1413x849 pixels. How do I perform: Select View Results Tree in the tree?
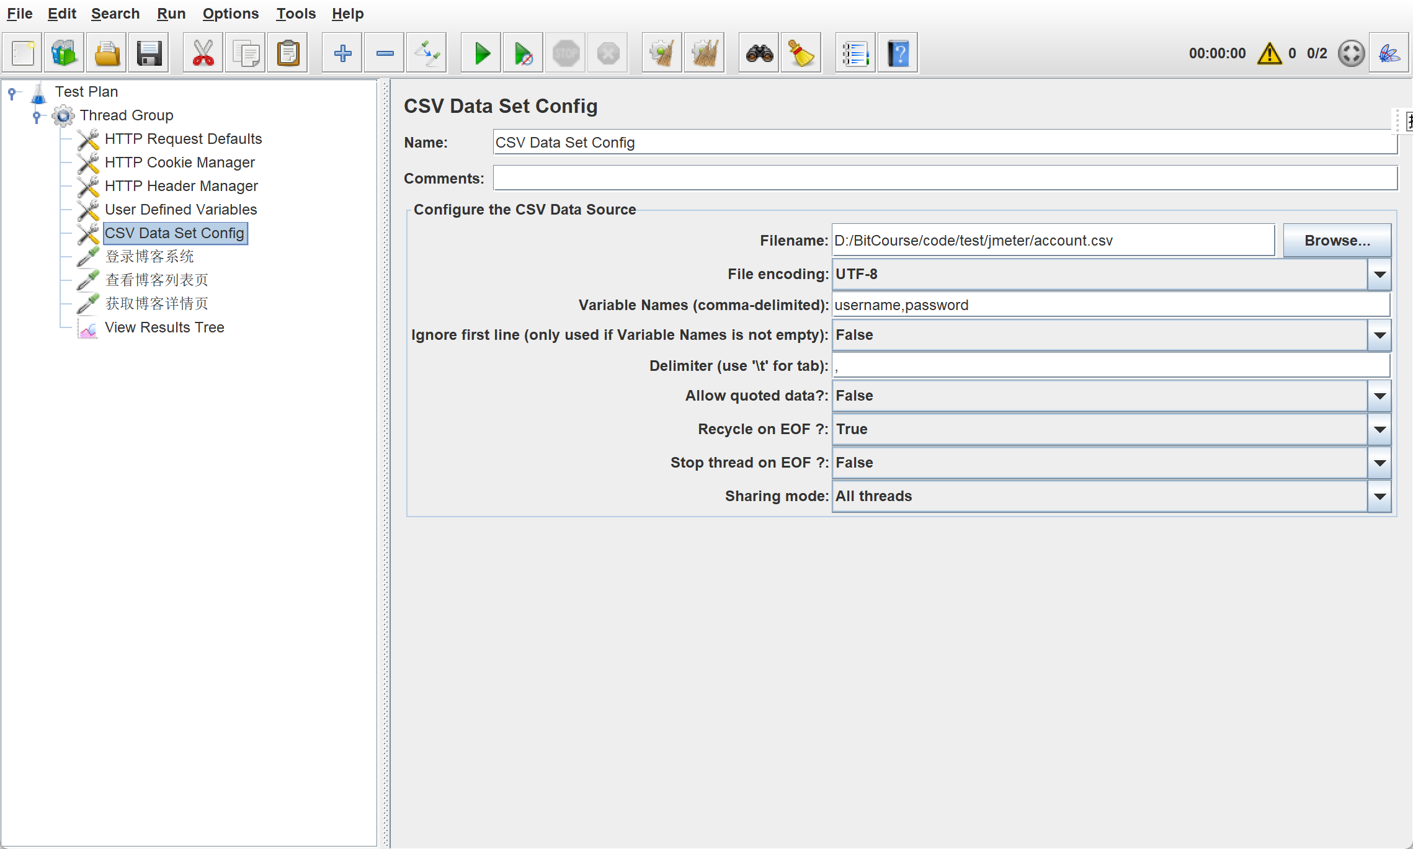tap(164, 327)
